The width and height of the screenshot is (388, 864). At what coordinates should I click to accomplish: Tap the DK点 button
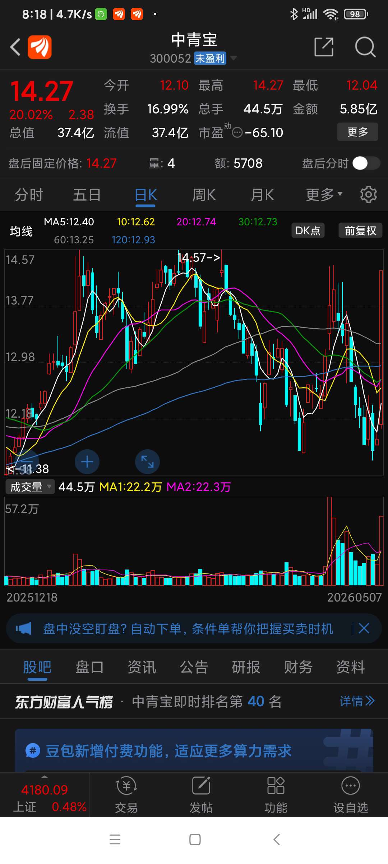(308, 230)
